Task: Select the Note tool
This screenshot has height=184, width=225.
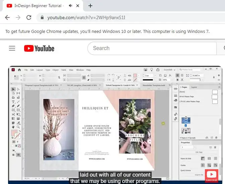Action: point(13,123)
